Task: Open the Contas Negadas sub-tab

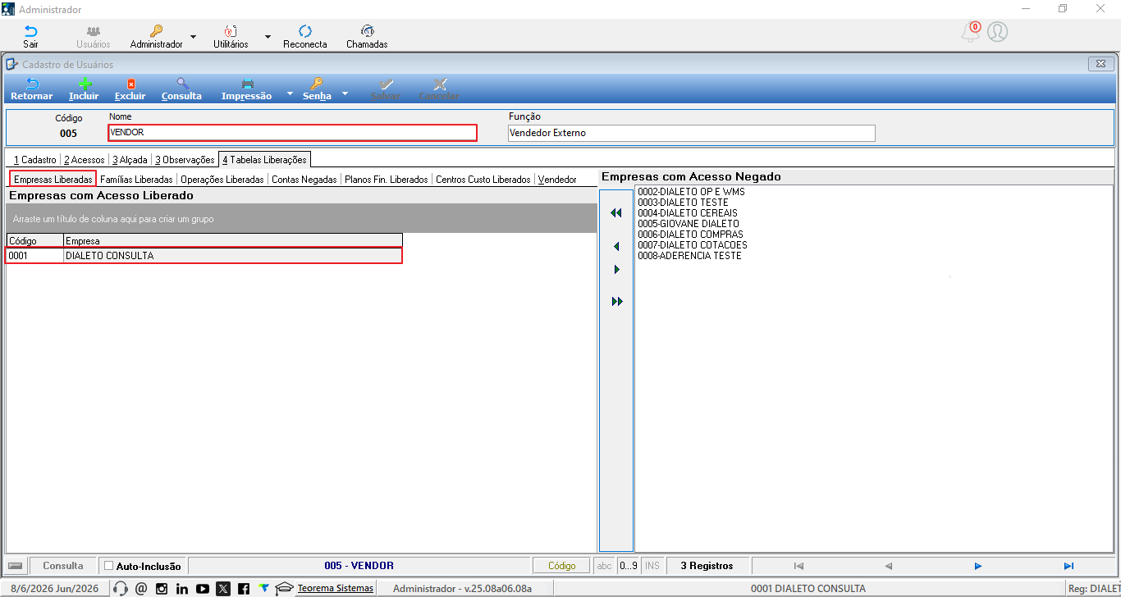Action: pyautogui.click(x=304, y=179)
